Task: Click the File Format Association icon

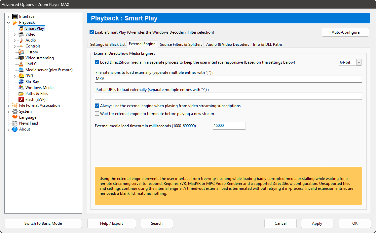Action: coord(15,105)
